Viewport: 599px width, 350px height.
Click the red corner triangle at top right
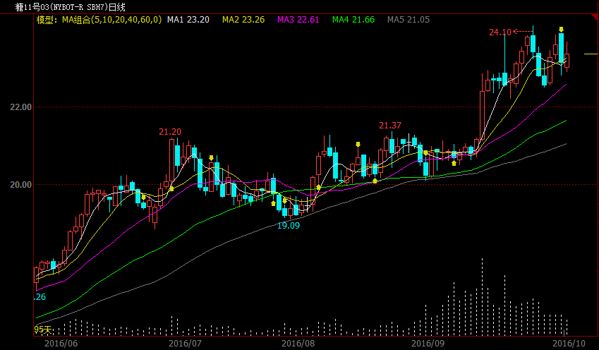(x=595, y=17)
